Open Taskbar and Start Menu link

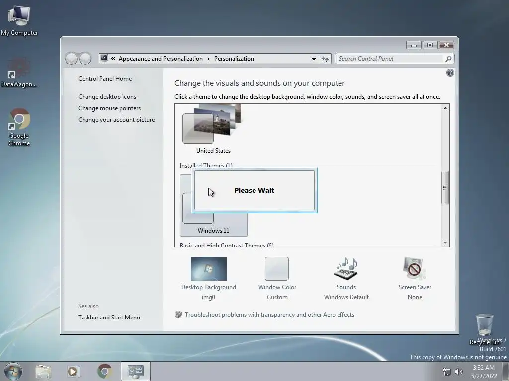pos(109,317)
